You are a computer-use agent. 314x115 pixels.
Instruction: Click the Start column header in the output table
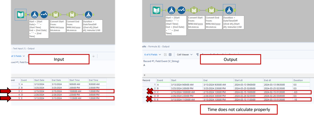coord(186,80)
